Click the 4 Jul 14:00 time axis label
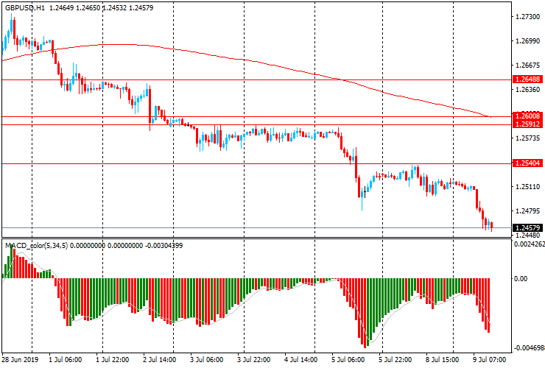545x368 pixels. (300, 360)
